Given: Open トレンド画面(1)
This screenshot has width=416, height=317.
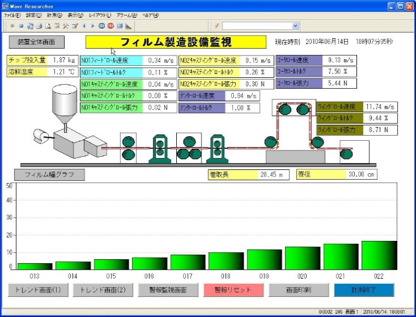Looking at the screenshot, I should pos(38,290).
